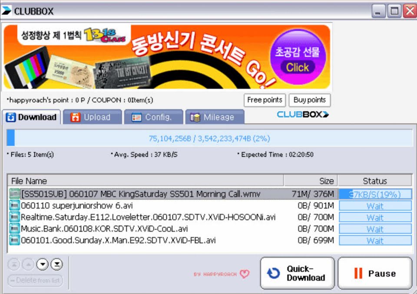Screen dimensions: 417x294
Task: Click the overall download progress bar
Action: click(x=209, y=138)
